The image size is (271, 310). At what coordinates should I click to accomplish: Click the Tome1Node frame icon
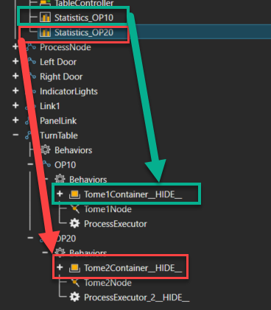pyautogui.click(x=75, y=209)
